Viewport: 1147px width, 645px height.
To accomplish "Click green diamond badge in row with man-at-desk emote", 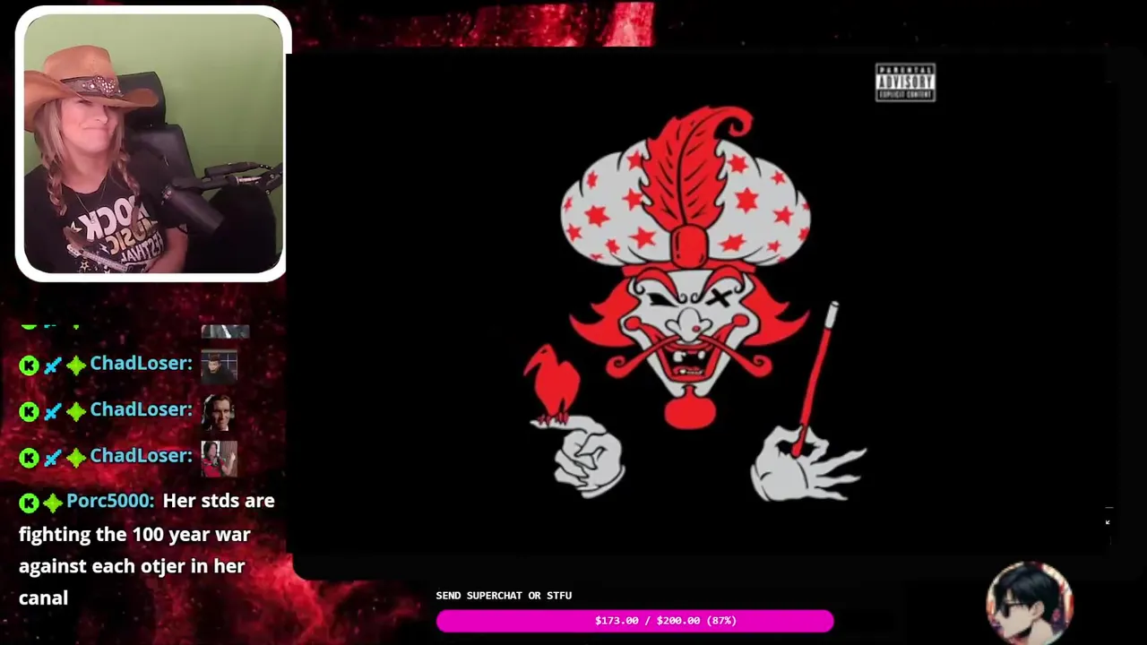I will [x=76, y=365].
